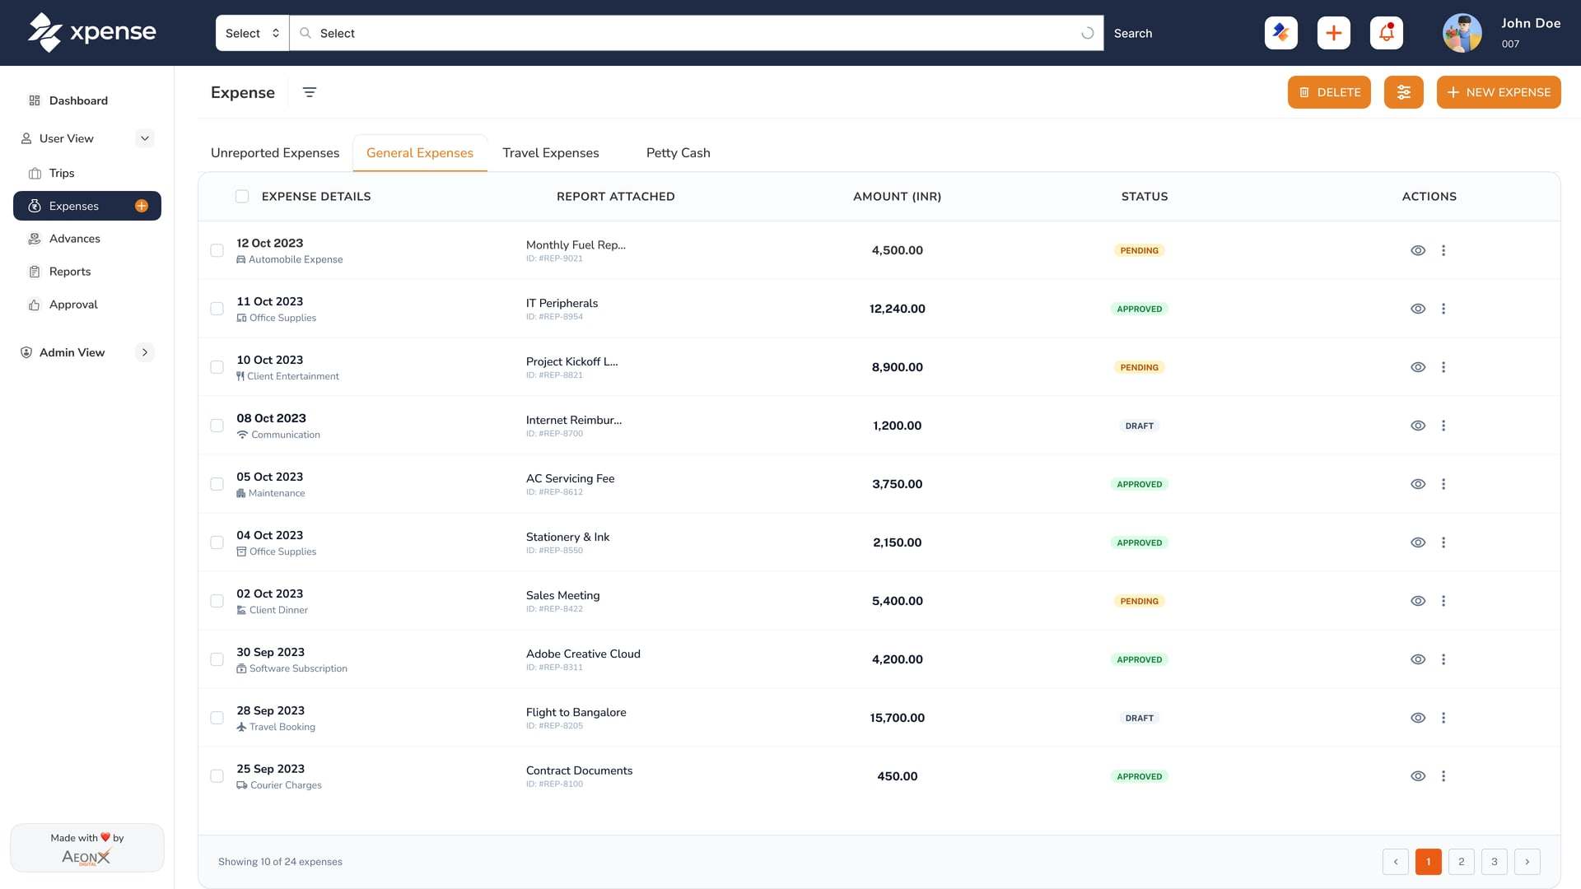Open the colorful pen shortcut icon in header
Viewport: 1581px width, 889px height.
coord(1281,33)
